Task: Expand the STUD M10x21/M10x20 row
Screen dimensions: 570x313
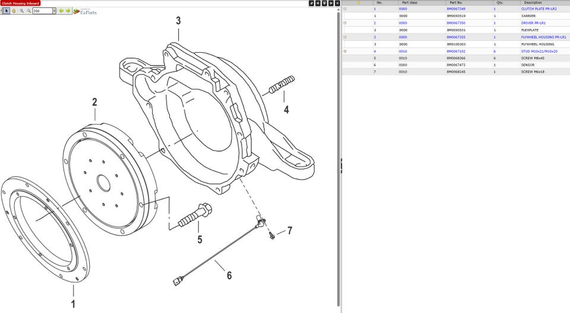Action: tap(345, 51)
